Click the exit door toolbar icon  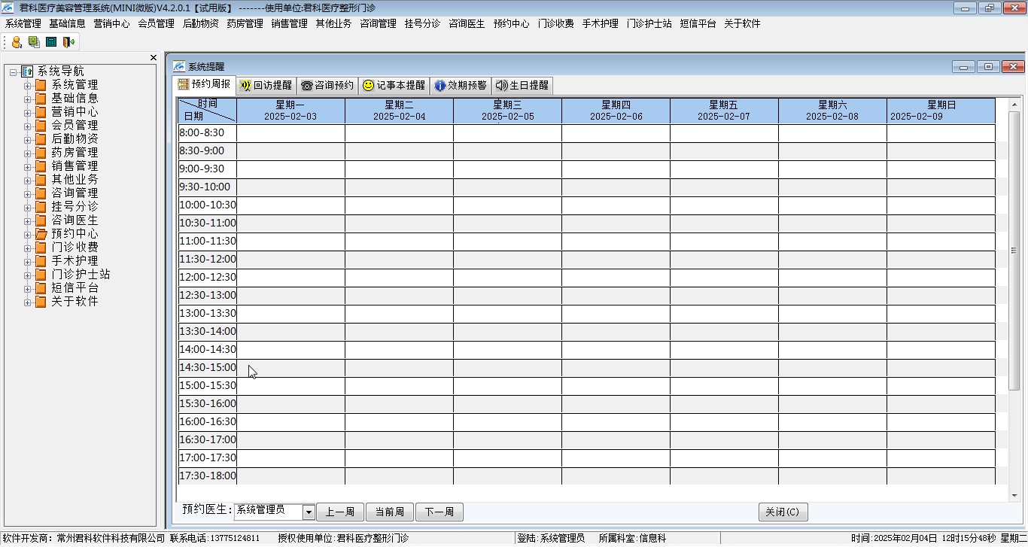point(68,42)
